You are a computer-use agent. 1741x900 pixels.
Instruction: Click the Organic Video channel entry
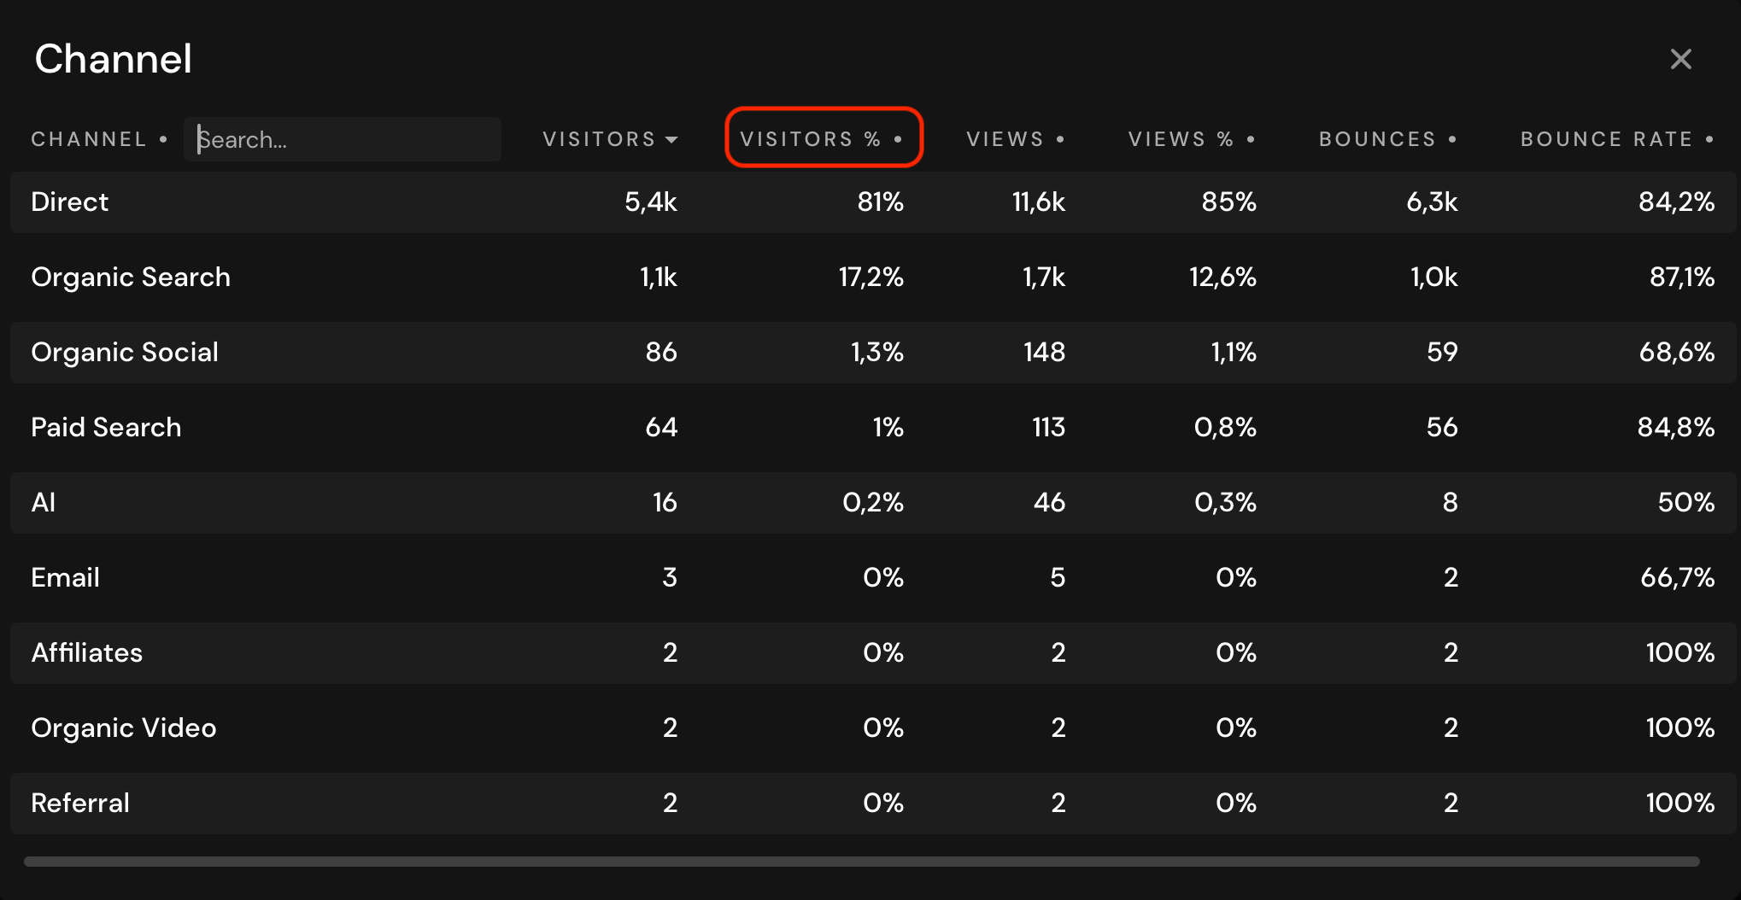pyautogui.click(x=124, y=728)
